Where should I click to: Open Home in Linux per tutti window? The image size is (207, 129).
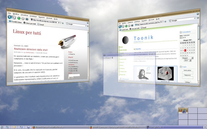tap(27, 19)
